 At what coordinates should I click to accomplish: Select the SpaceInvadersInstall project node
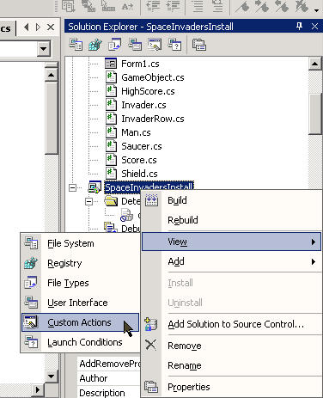tap(149, 187)
